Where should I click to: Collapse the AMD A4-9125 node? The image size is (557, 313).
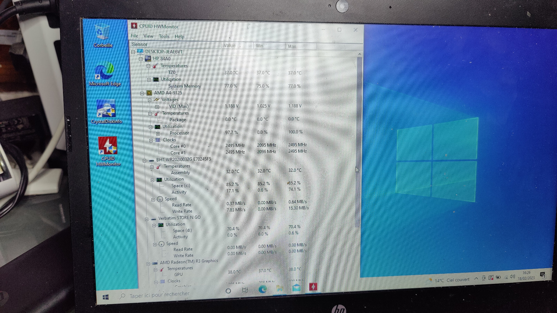pos(142,93)
